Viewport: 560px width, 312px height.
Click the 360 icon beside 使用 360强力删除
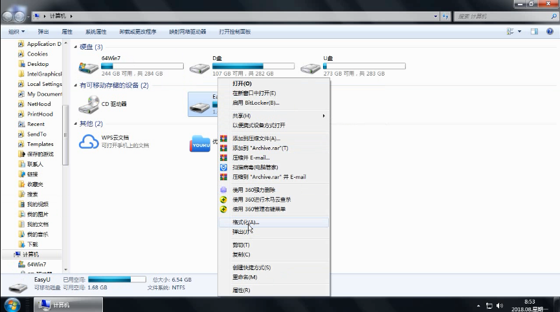click(x=223, y=190)
